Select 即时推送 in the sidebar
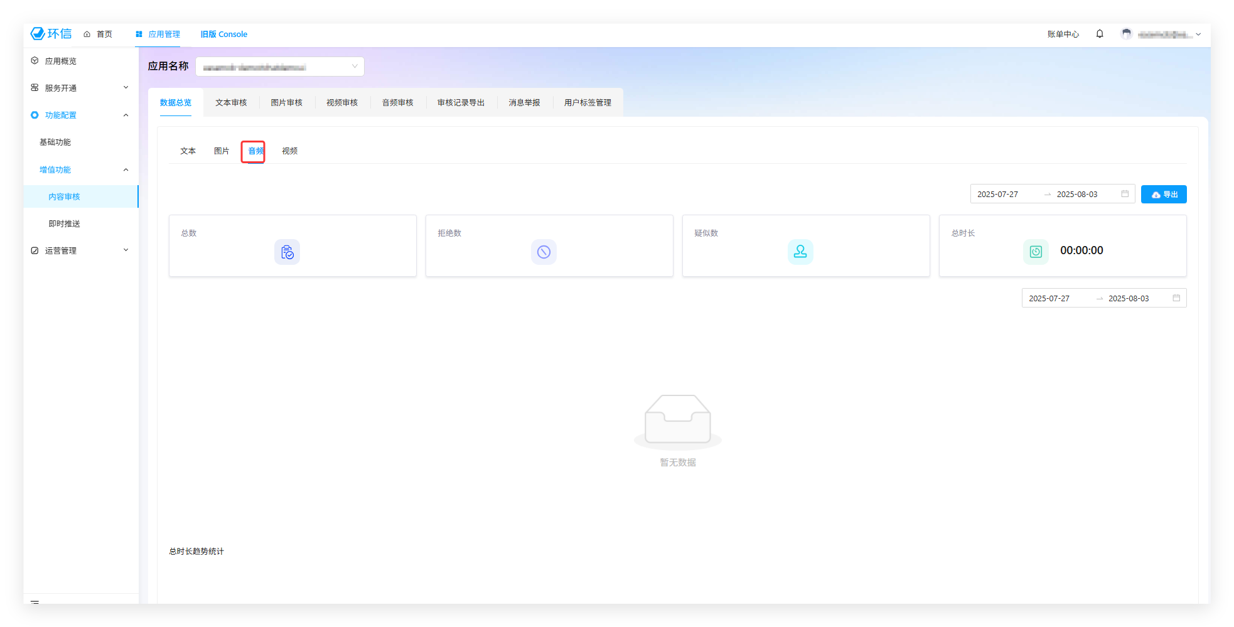This screenshot has width=1234, height=627. [x=65, y=223]
